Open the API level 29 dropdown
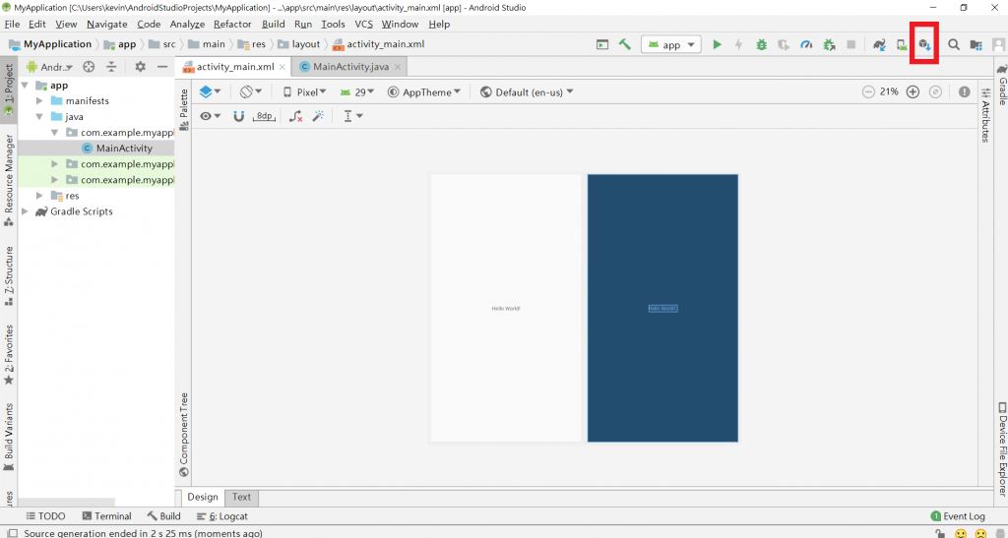The width and height of the screenshot is (1008, 538). (357, 91)
